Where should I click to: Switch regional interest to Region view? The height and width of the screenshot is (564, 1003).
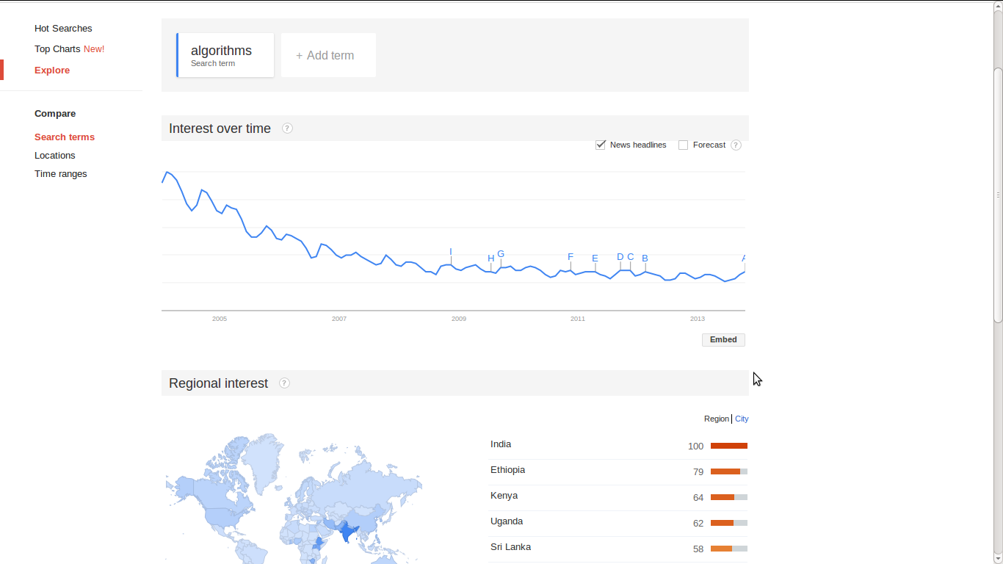(x=716, y=419)
